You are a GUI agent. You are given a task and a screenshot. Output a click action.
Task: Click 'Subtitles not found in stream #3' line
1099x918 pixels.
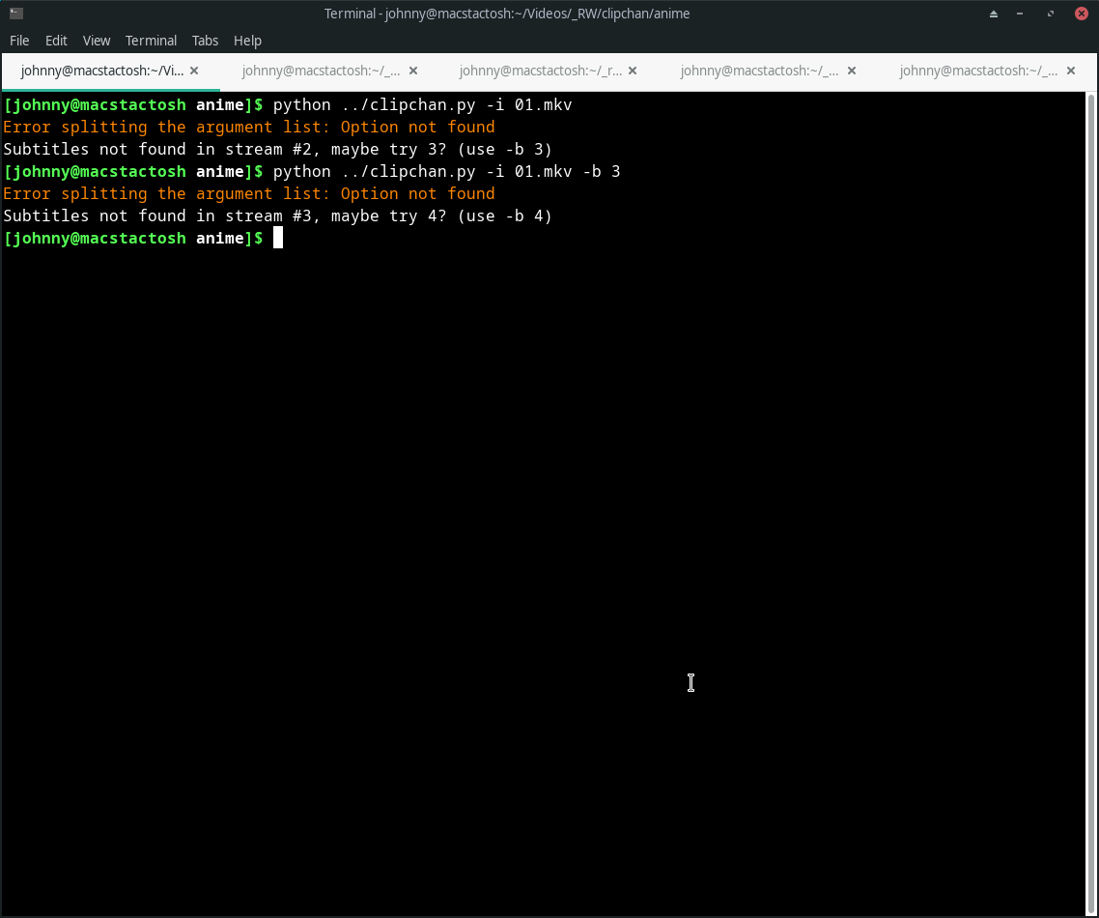[x=277, y=216]
